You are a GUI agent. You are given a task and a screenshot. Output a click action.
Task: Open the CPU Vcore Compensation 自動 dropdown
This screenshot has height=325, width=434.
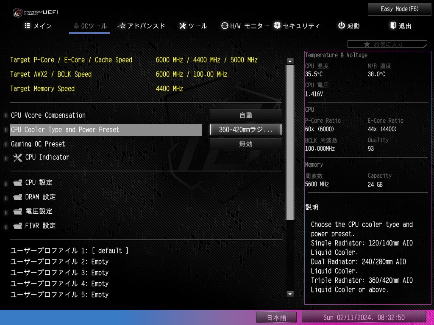click(x=245, y=115)
